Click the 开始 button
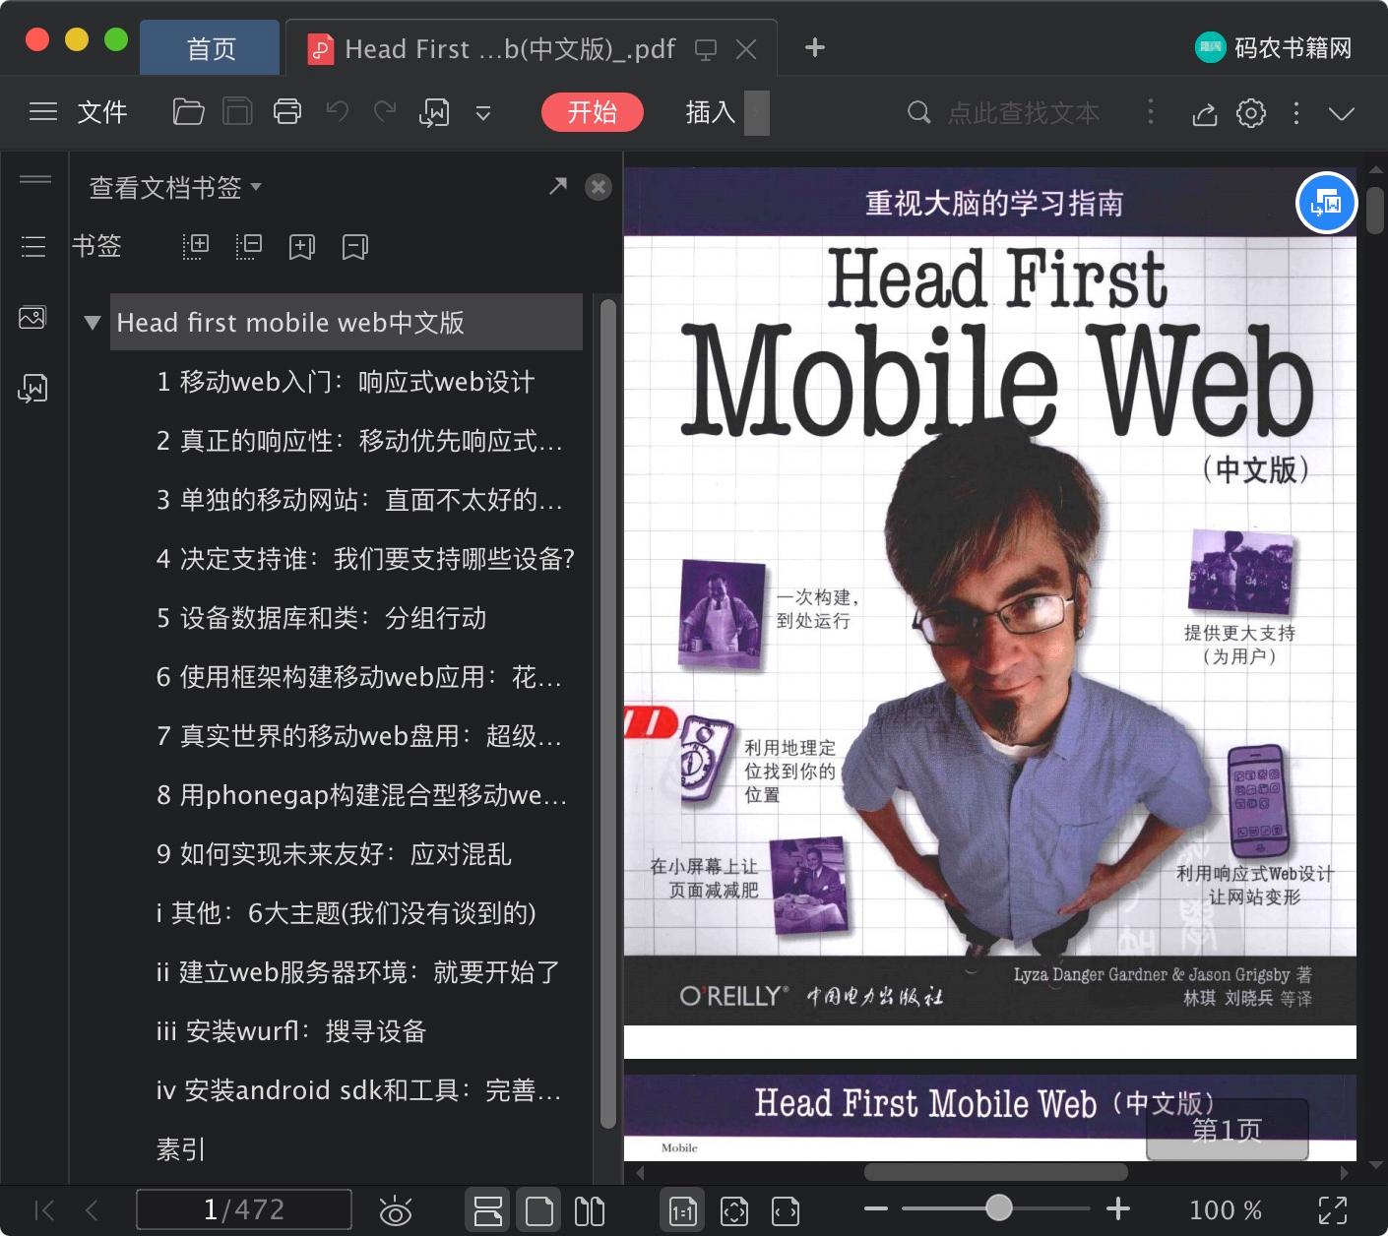The width and height of the screenshot is (1388, 1236). pyautogui.click(x=592, y=112)
